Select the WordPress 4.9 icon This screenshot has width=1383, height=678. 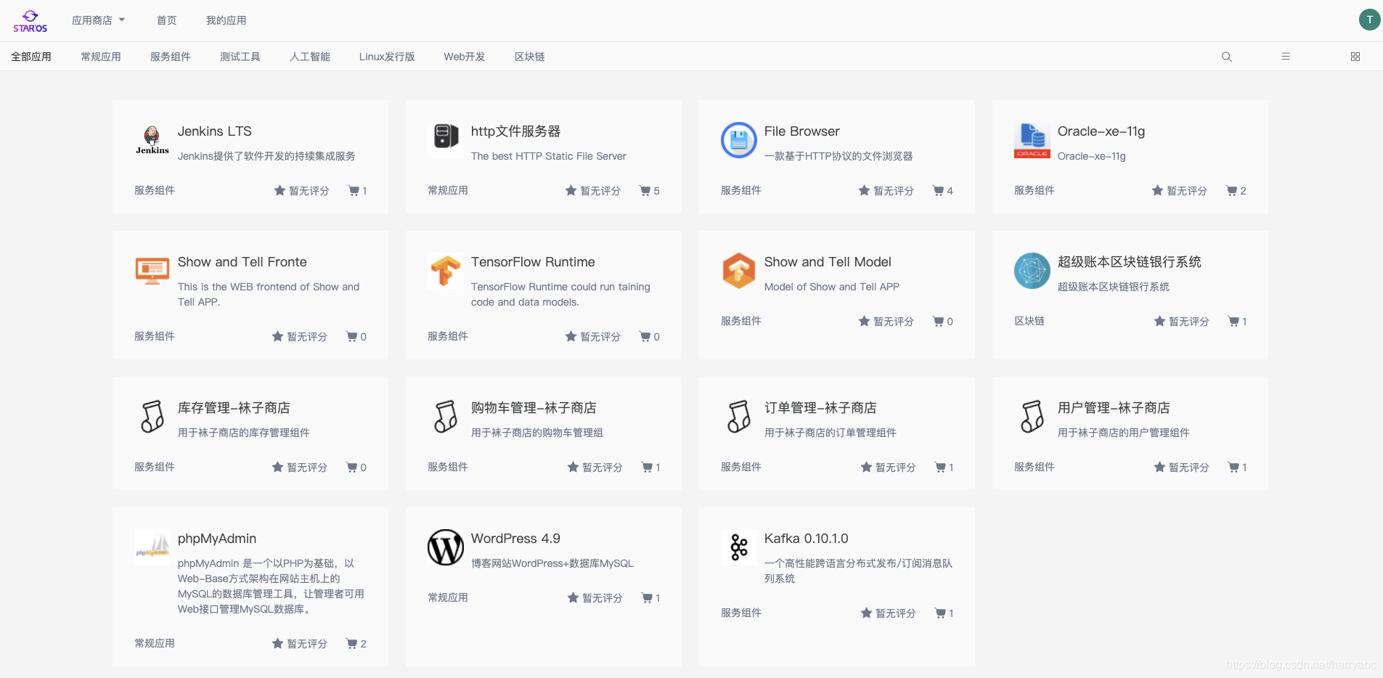(x=445, y=547)
